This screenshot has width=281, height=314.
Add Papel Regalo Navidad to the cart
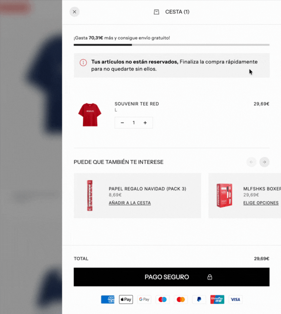130,203
